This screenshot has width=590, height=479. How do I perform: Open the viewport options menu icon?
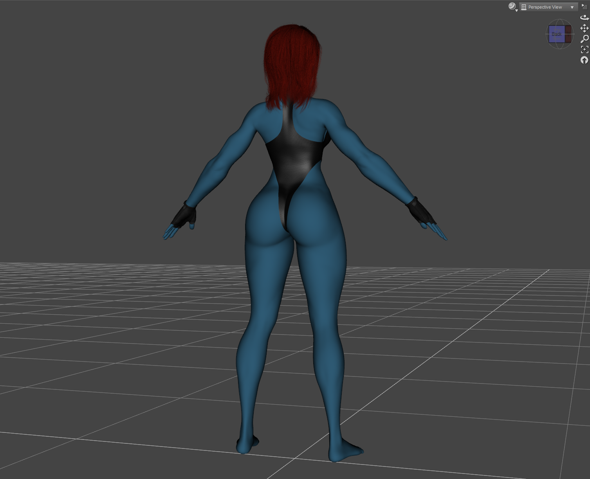585,7
